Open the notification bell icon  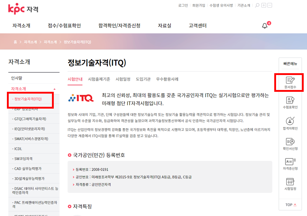(x=265, y=26)
